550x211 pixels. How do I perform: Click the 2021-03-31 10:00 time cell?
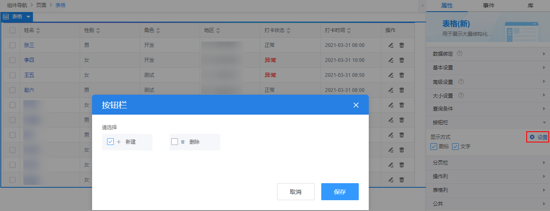(345, 60)
